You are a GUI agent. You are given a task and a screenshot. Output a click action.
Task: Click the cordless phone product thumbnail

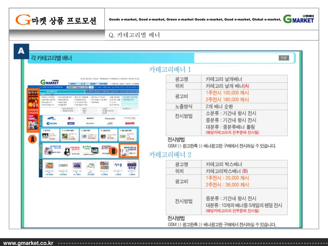point(91,166)
